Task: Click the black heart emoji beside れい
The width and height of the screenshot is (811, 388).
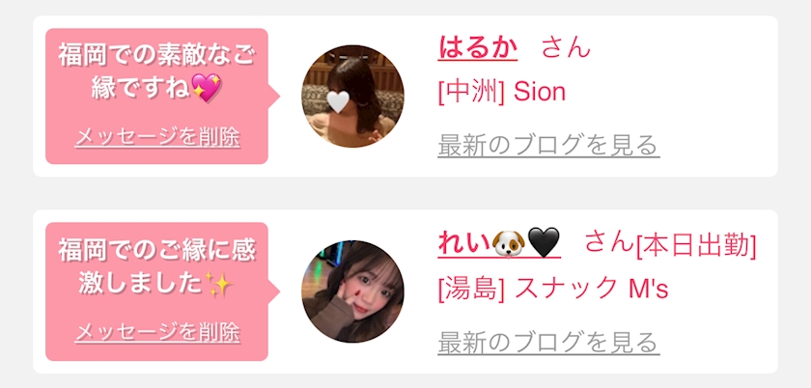Action: point(544,243)
